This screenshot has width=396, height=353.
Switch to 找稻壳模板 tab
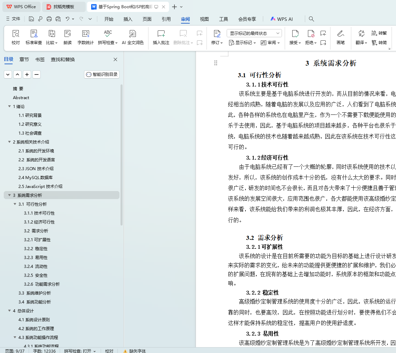click(x=63, y=7)
